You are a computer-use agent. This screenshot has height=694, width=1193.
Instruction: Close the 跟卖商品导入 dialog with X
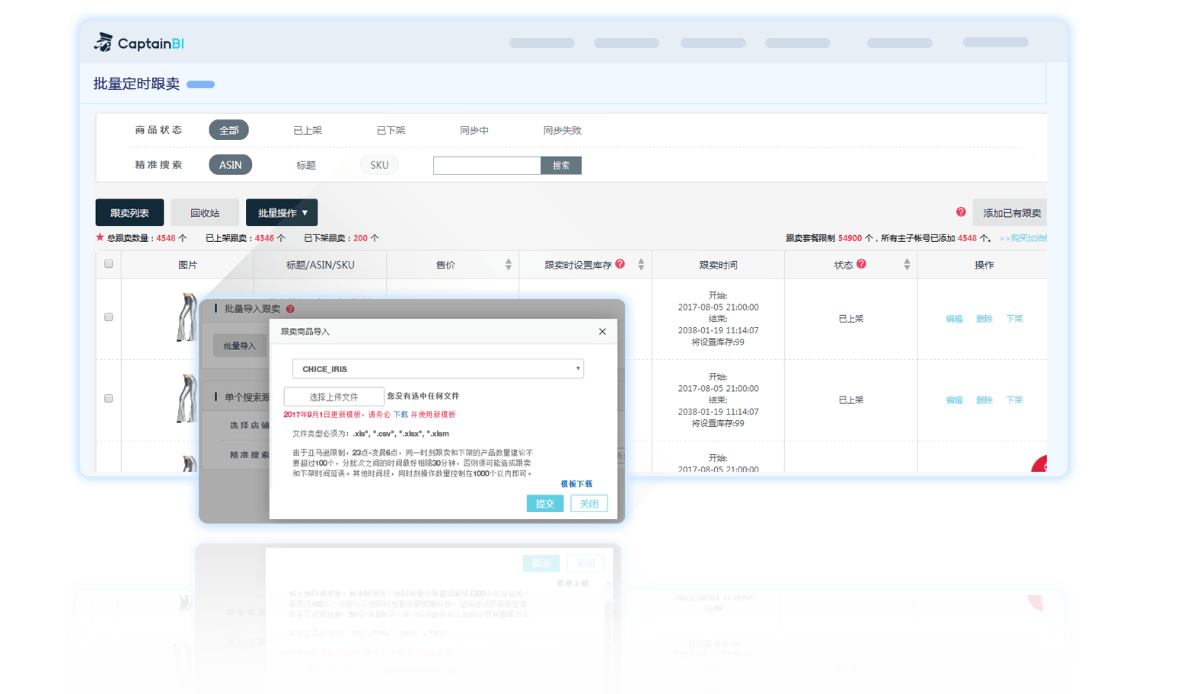602,332
